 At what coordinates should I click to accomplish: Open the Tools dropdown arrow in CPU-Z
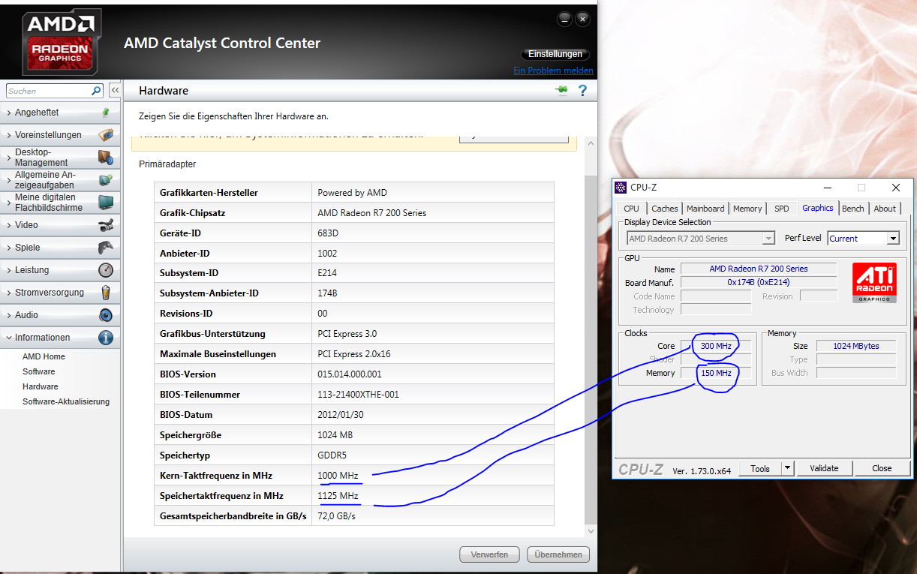tap(787, 468)
